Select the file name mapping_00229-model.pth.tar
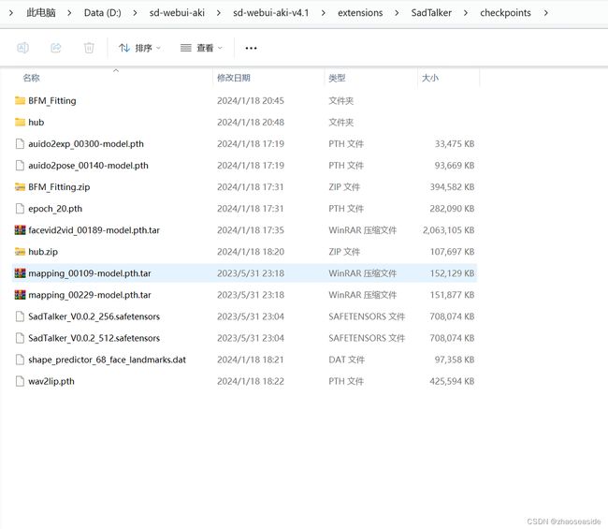608x529 pixels. pos(90,295)
